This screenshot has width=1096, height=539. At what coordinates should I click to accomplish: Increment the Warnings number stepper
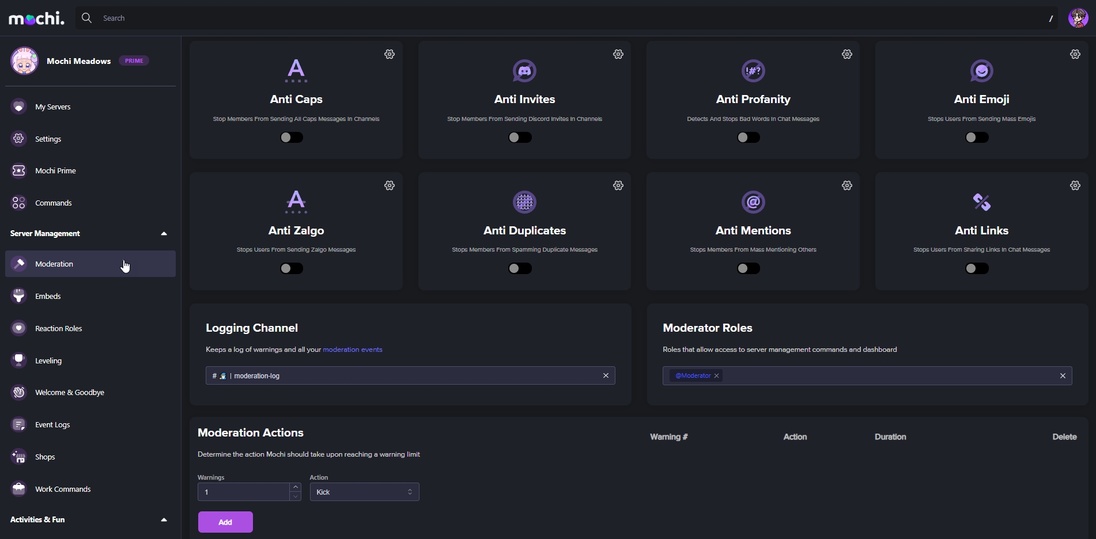click(296, 487)
